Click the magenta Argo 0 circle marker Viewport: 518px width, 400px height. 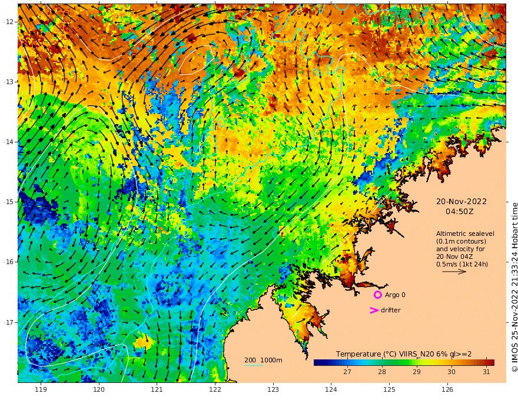point(377,295)
